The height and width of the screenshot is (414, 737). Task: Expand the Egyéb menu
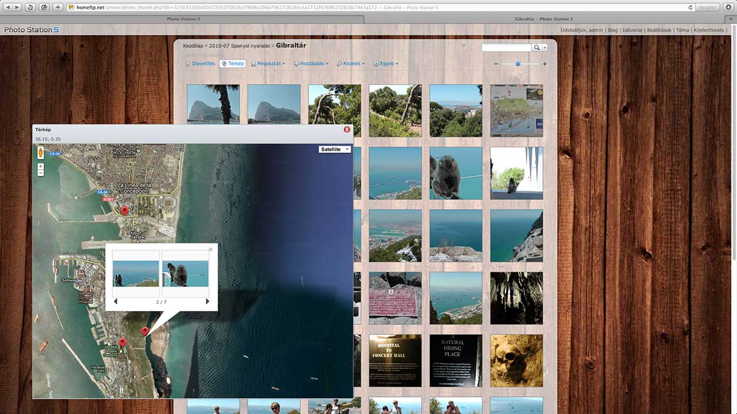click(386, 64)
